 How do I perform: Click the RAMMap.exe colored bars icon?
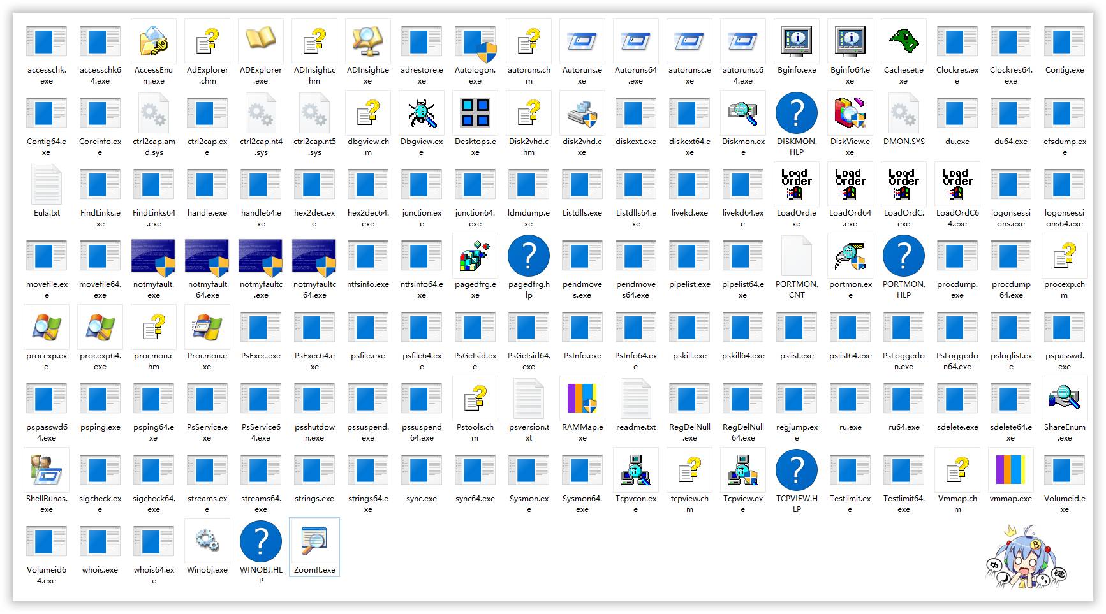point(582,398)
